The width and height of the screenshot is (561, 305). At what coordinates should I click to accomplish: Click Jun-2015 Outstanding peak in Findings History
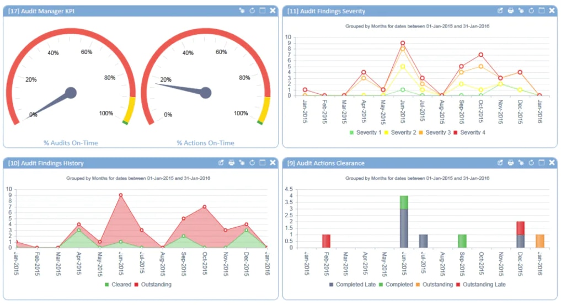coord(121,195)
